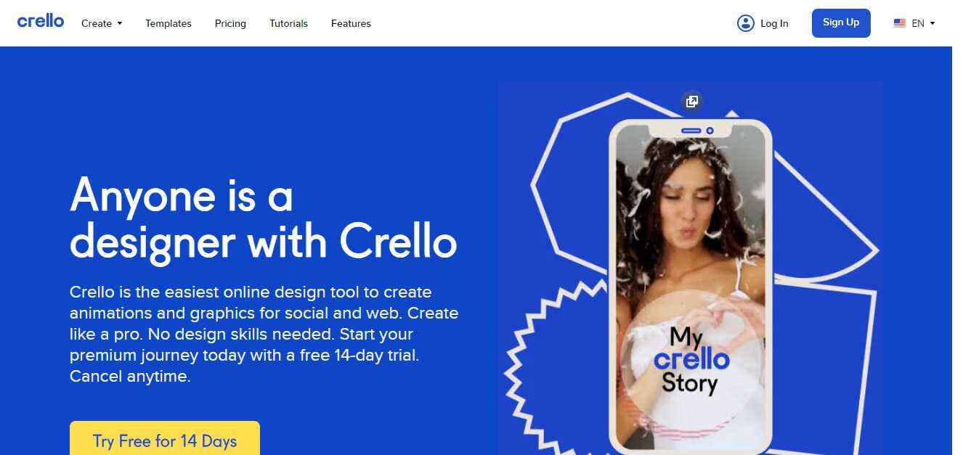The height and width of the screenshot is (455, 963).
Task: Start the Try Free for 14 Days trial
Action: click(165, 438)
